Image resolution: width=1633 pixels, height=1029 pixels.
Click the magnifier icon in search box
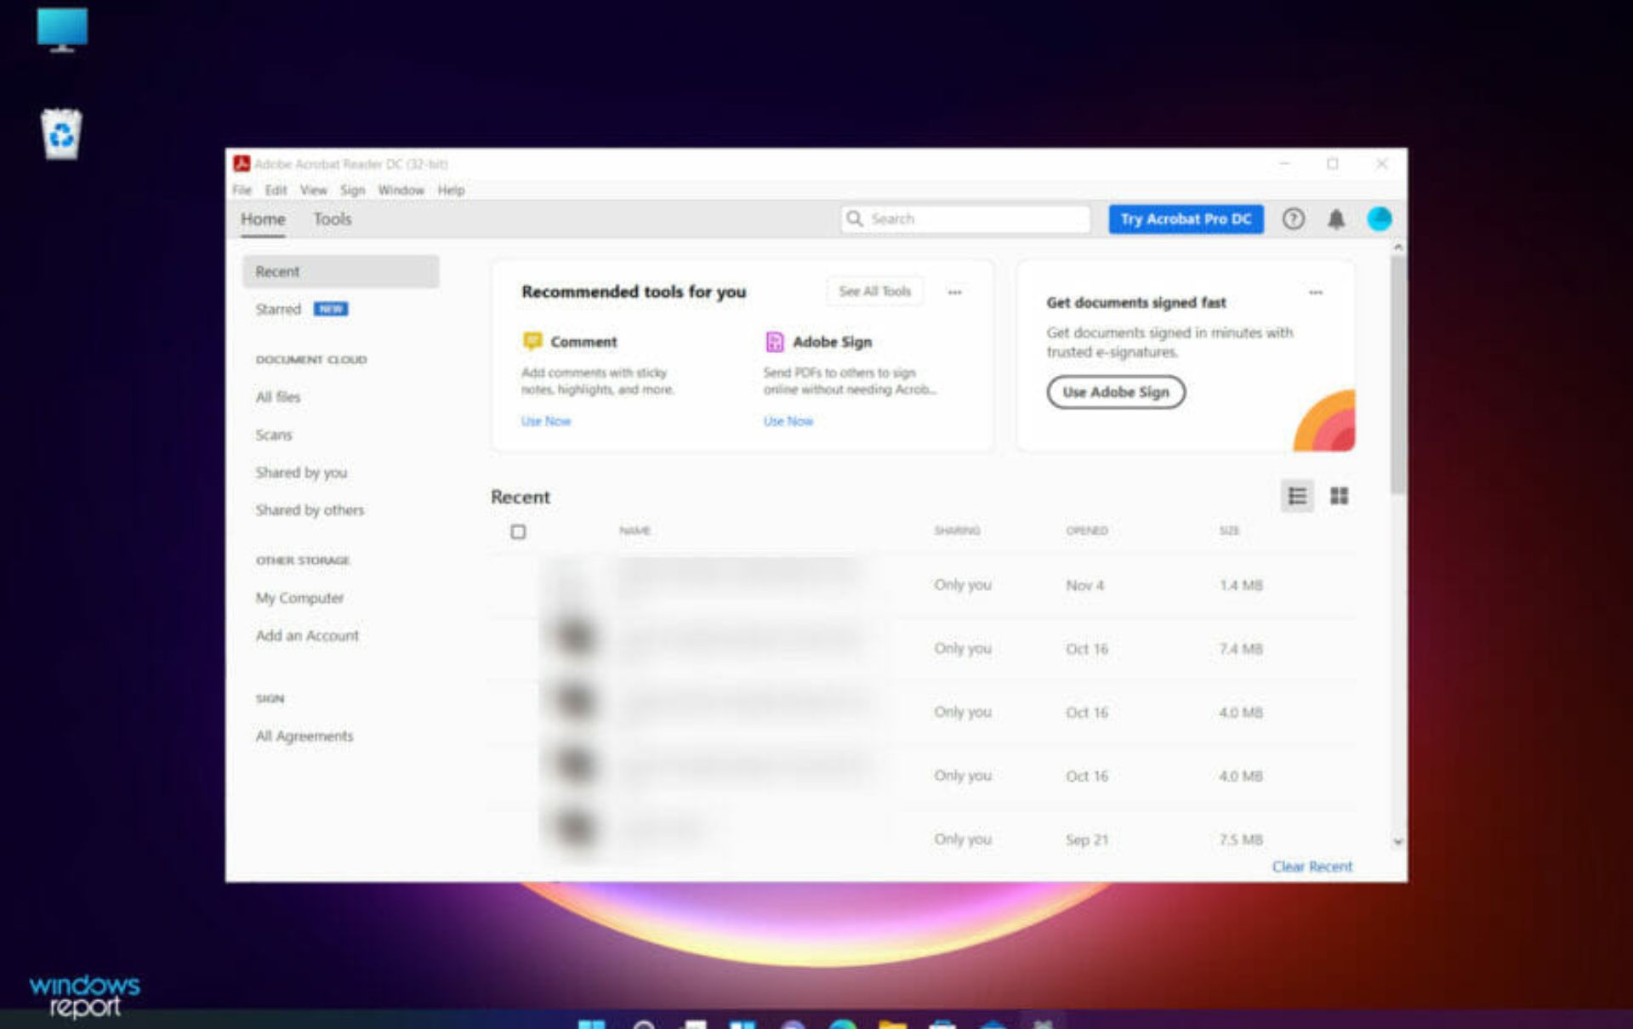click(x=855, y=219)
